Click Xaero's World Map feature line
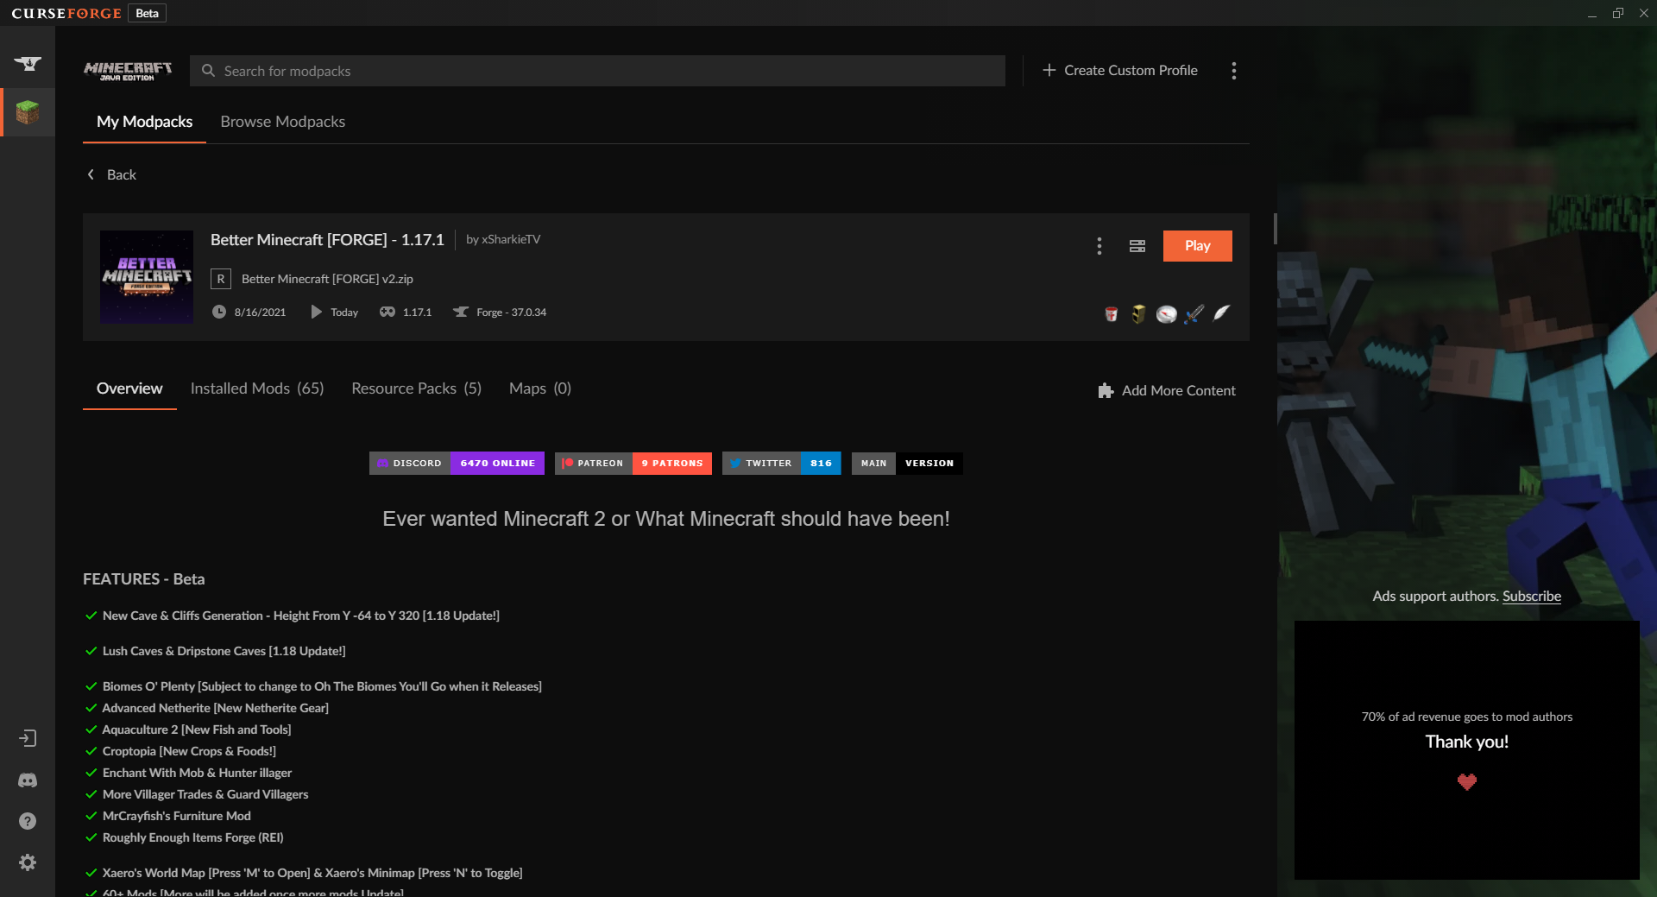Image resolution: width=1657 pixels, height=897 pixels. [x=312, y=873]
